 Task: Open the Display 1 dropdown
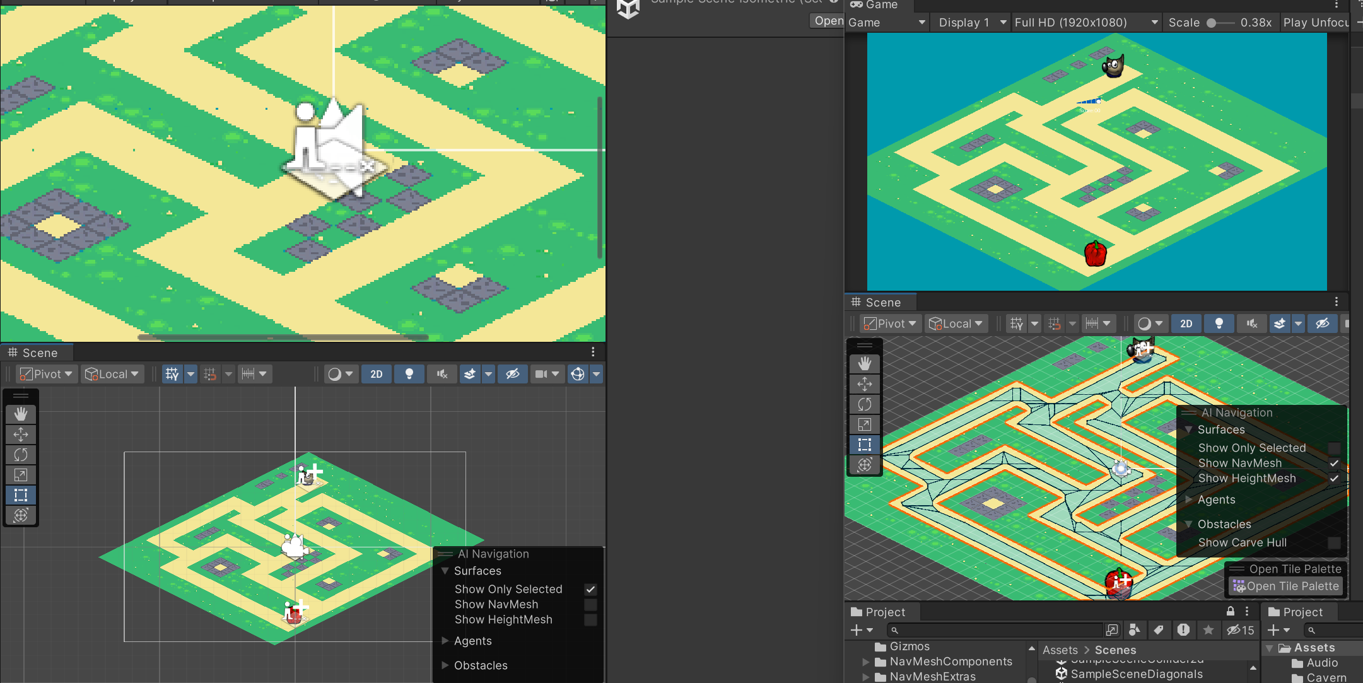click(971, 23)
